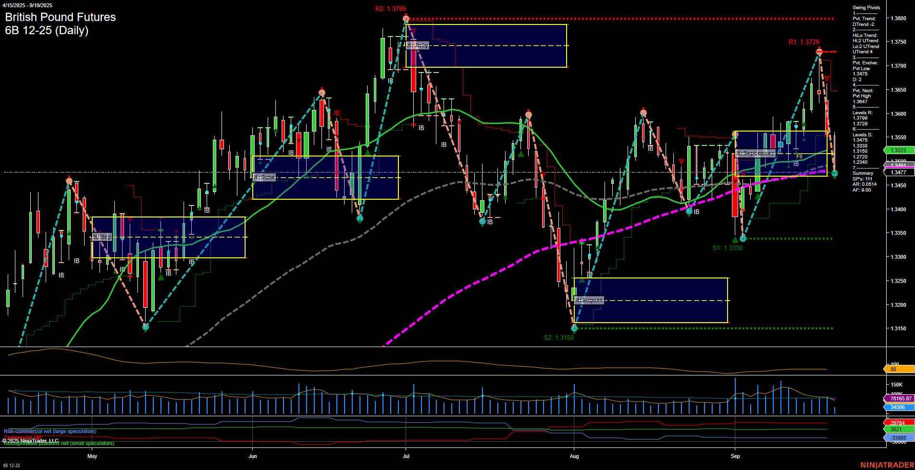Click the May label on time axis
The width and height of the screenshot is (915, 470).
click(x=92, y=456)
